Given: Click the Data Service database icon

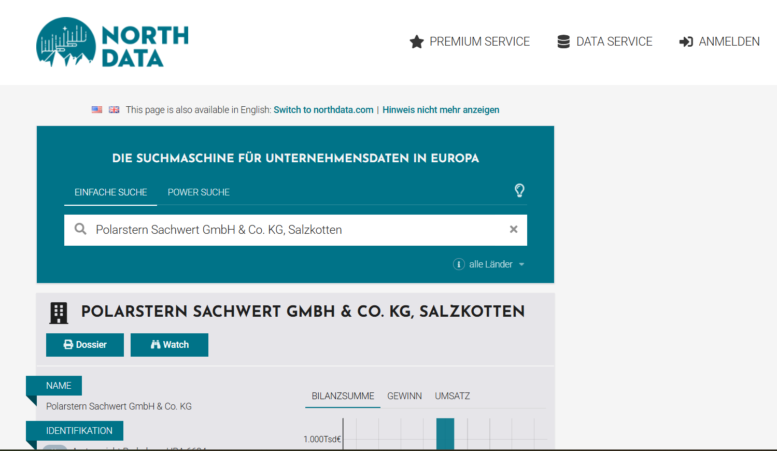Looking at the screenshot, I should tap(563, 41).
